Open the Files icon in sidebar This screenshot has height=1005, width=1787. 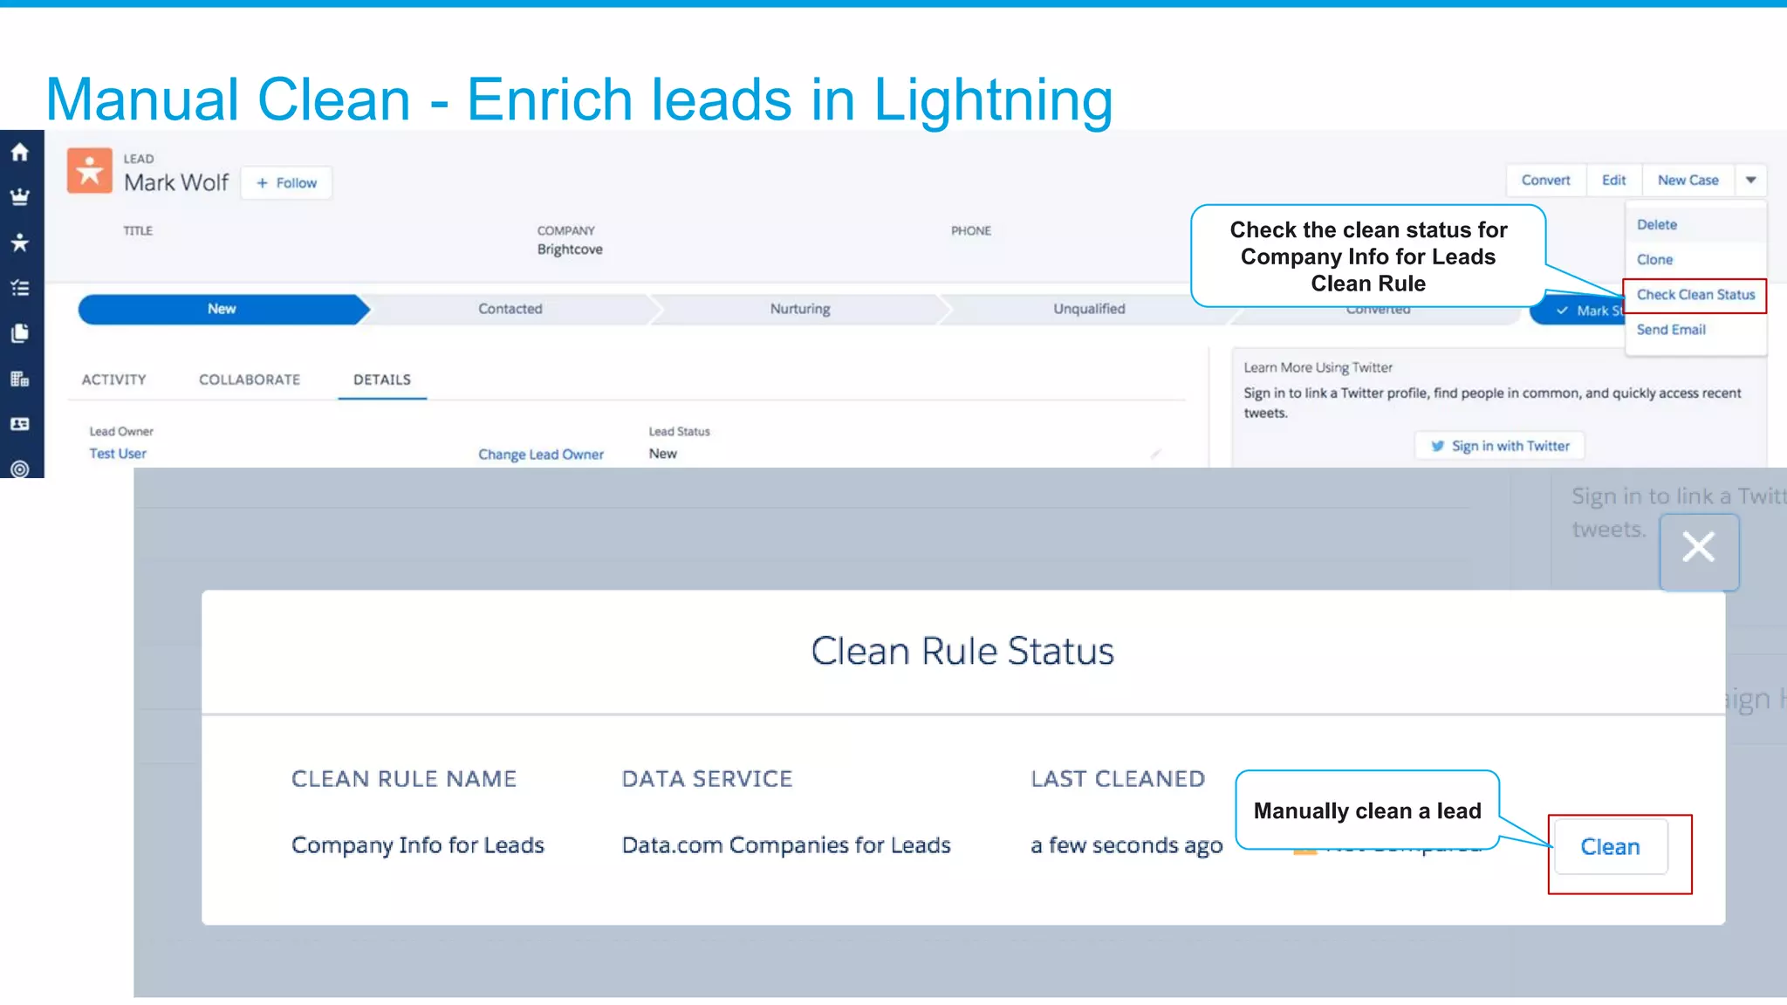(20, 333)
